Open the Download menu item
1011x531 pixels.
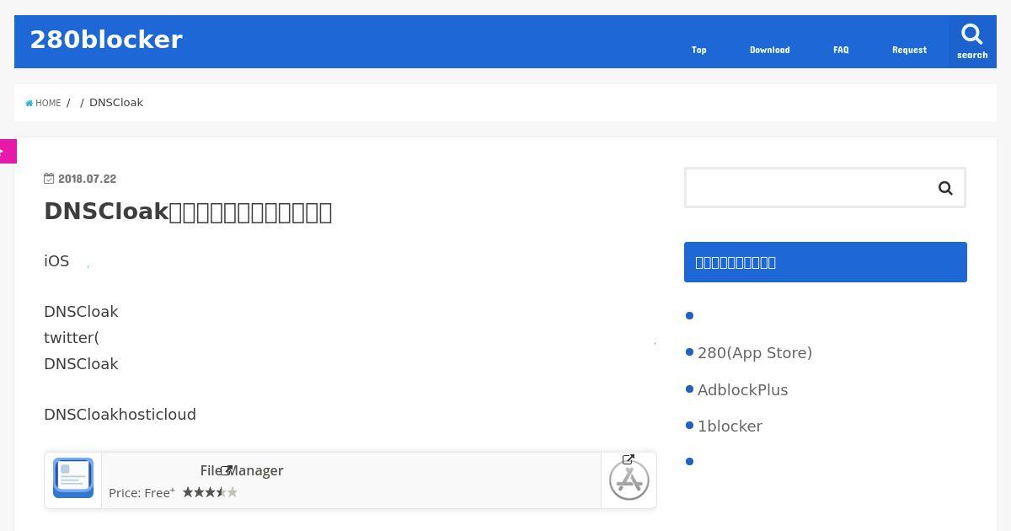point(770,50)
